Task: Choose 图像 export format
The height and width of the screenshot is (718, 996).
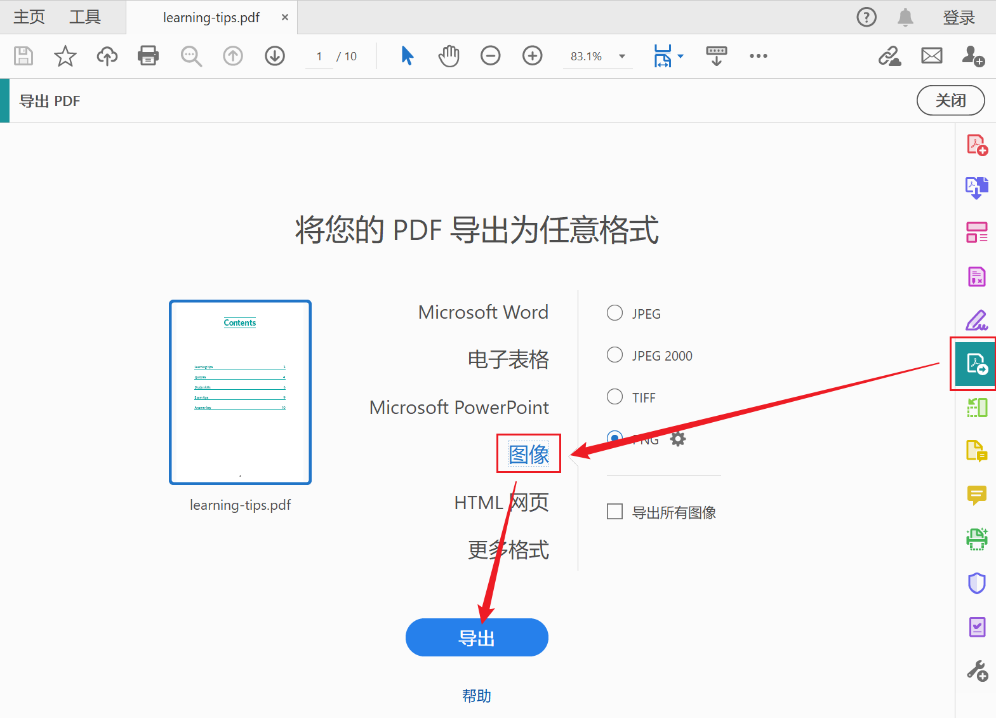Action: [529, 454]
